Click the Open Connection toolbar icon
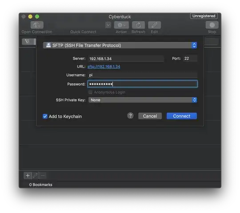The image size is (240, 213). [37, 25]
